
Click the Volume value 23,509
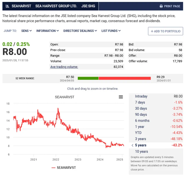(x=118, y=61)
